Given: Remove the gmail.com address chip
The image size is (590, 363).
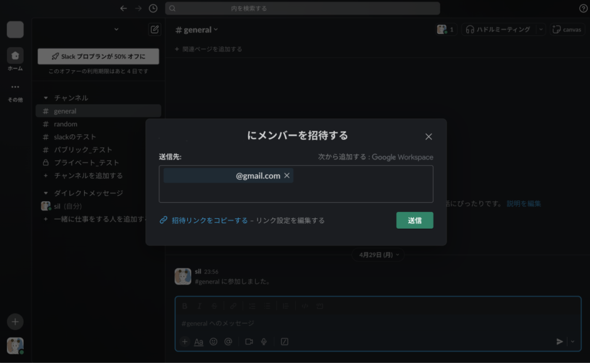Looking at the screenshot, I should pyautogui.click(x=287, y=176).
